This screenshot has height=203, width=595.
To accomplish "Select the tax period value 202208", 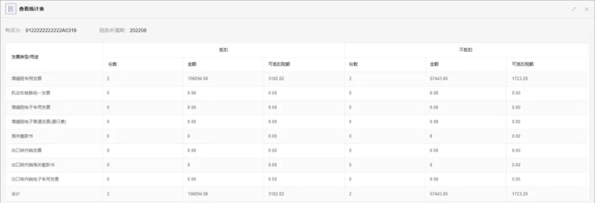I will point(138,30).
